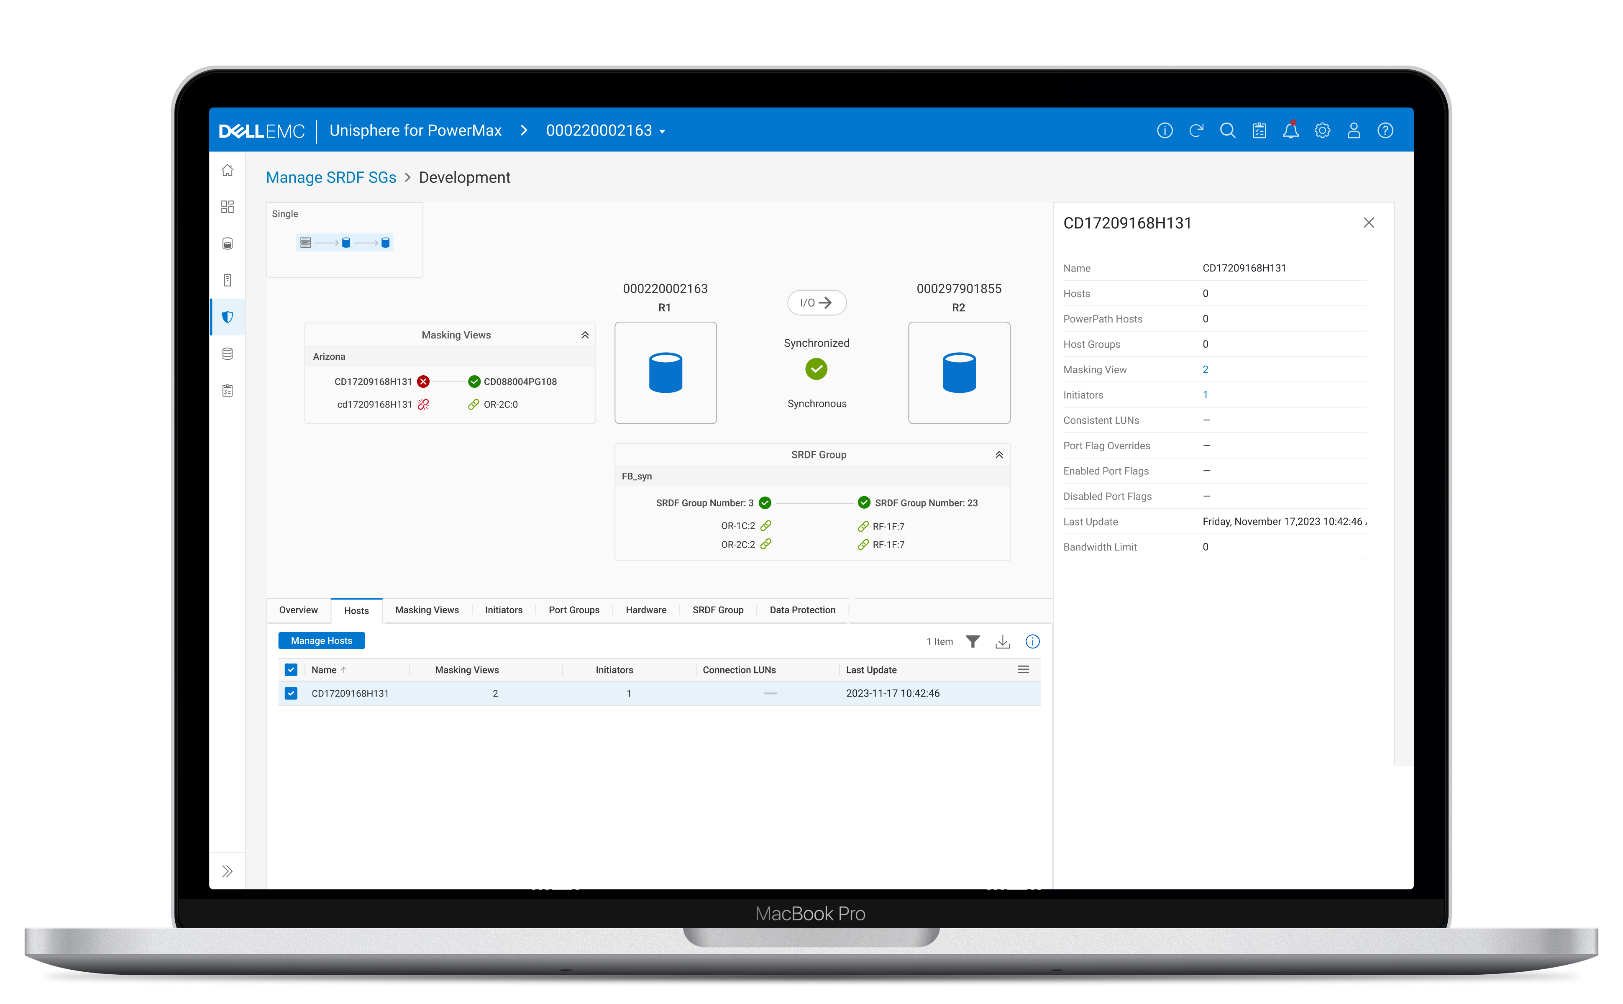This screenshot has height=1004, width=1623.
Task: Click green check next to SRDF Group Number: 3
Action: tap(765, 503)
